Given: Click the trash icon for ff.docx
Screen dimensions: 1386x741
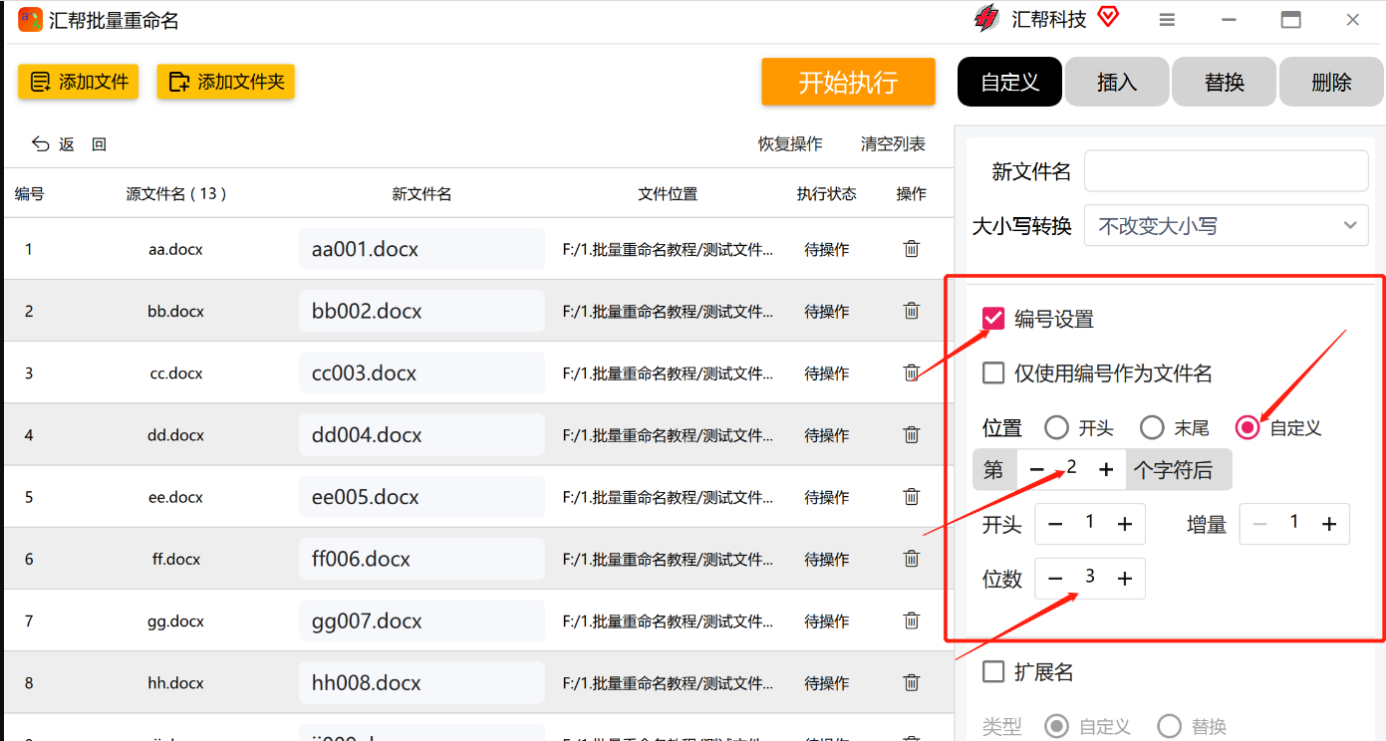Looking at the screenshot, I should [911, 559].
